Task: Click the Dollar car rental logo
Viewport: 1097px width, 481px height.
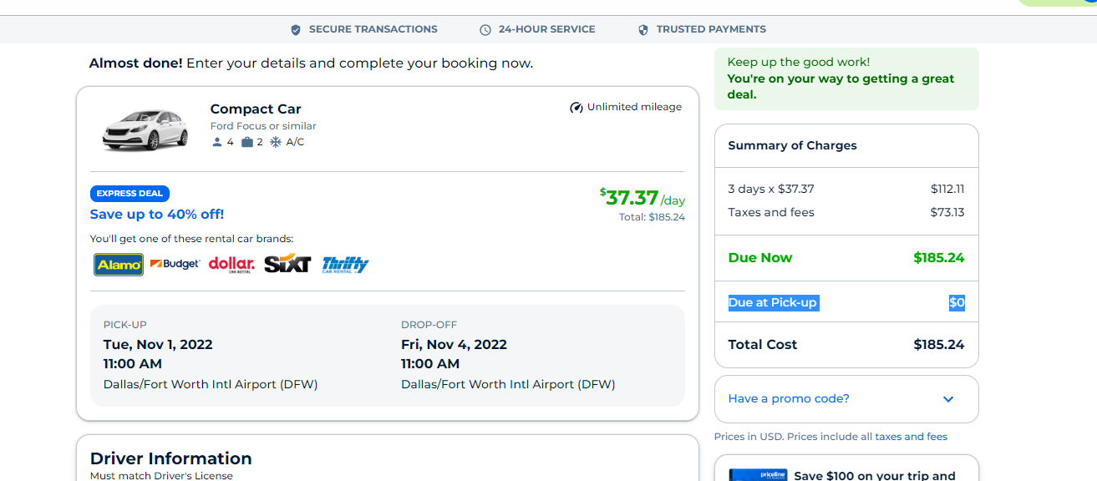Action: (231, 265)
